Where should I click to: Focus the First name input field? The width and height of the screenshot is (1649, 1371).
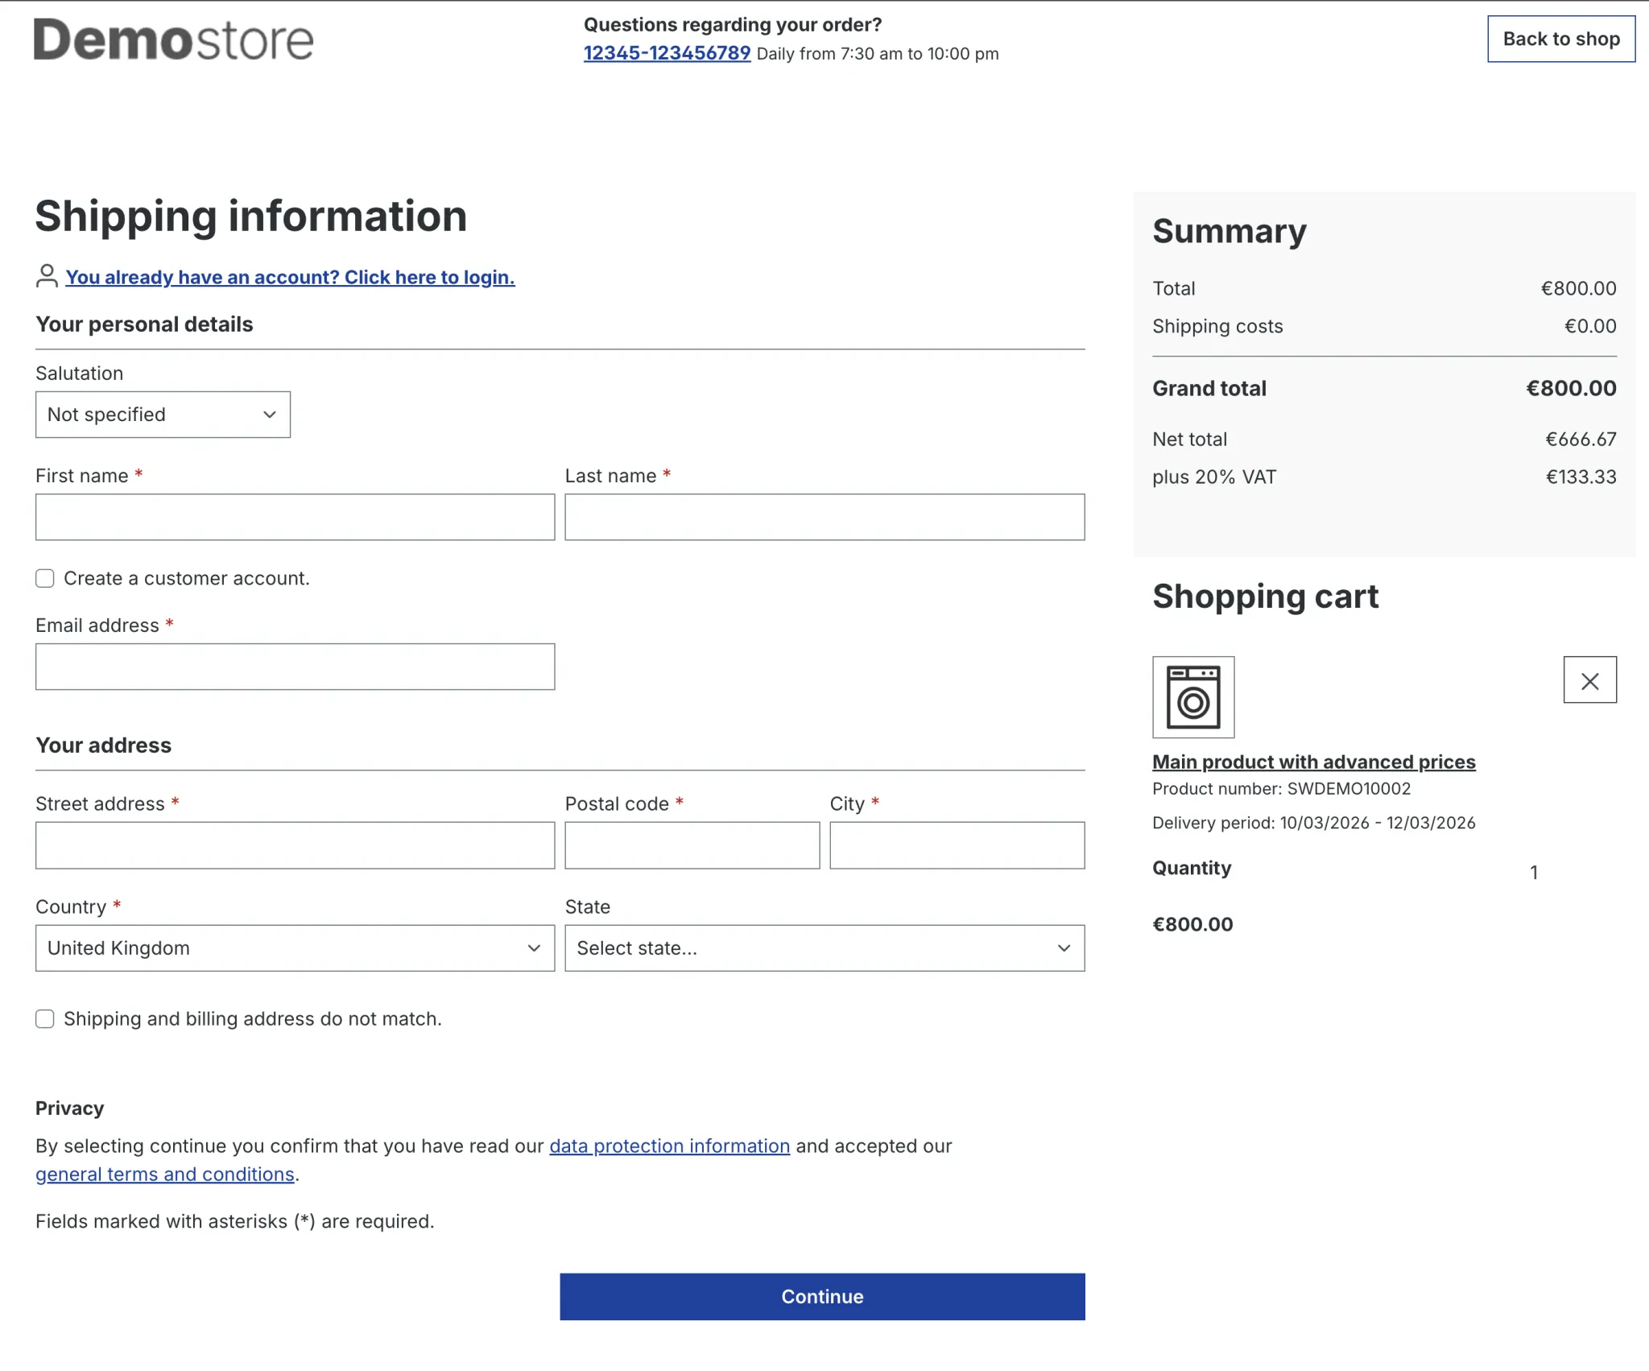tap(295, 517)
